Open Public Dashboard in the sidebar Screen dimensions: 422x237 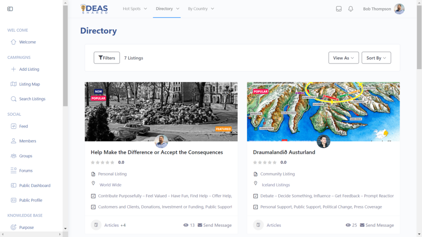click(35, 186)
